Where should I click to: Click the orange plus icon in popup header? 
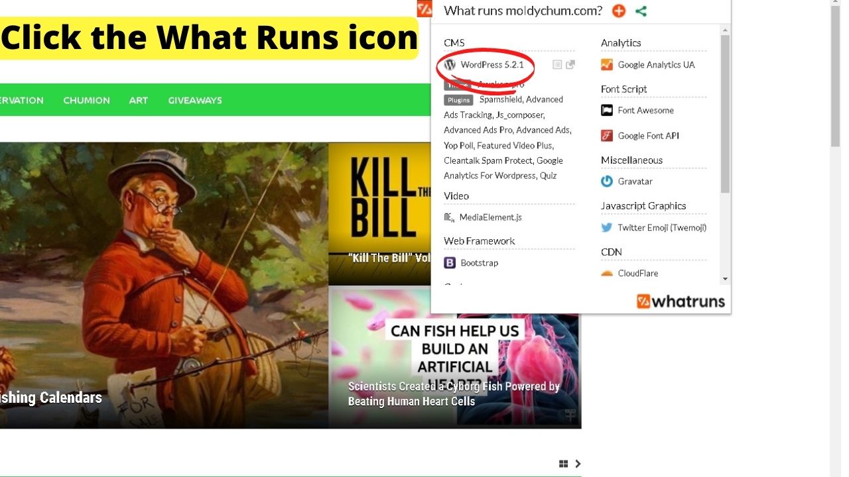(618, 11)
